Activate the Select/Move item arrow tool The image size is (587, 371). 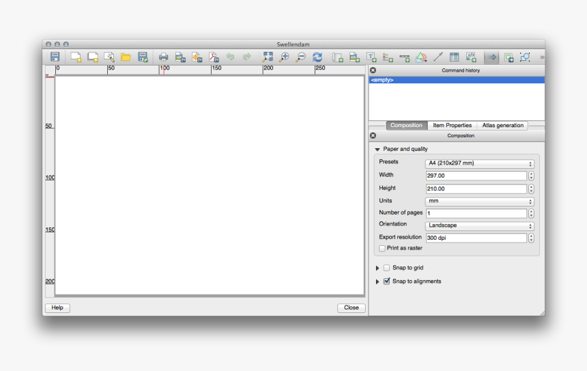[492, 57]
